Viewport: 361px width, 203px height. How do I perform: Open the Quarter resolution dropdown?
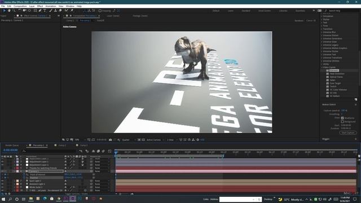(x=129, y=140)
